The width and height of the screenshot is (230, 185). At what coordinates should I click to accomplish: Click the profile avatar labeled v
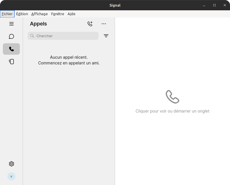[x=11, y=176]
